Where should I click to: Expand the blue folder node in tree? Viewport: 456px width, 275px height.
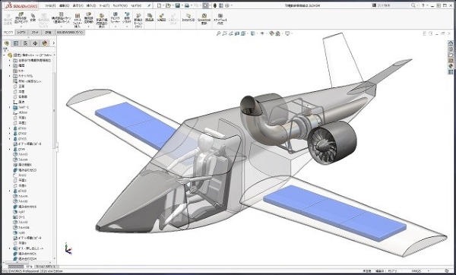(x=10, y=108)
